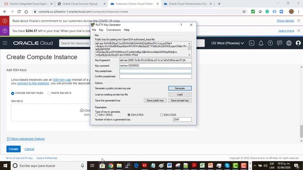The width and height of the screenshot is (303, 170).
Task: Click Save public key button
Action: (155, 101)
